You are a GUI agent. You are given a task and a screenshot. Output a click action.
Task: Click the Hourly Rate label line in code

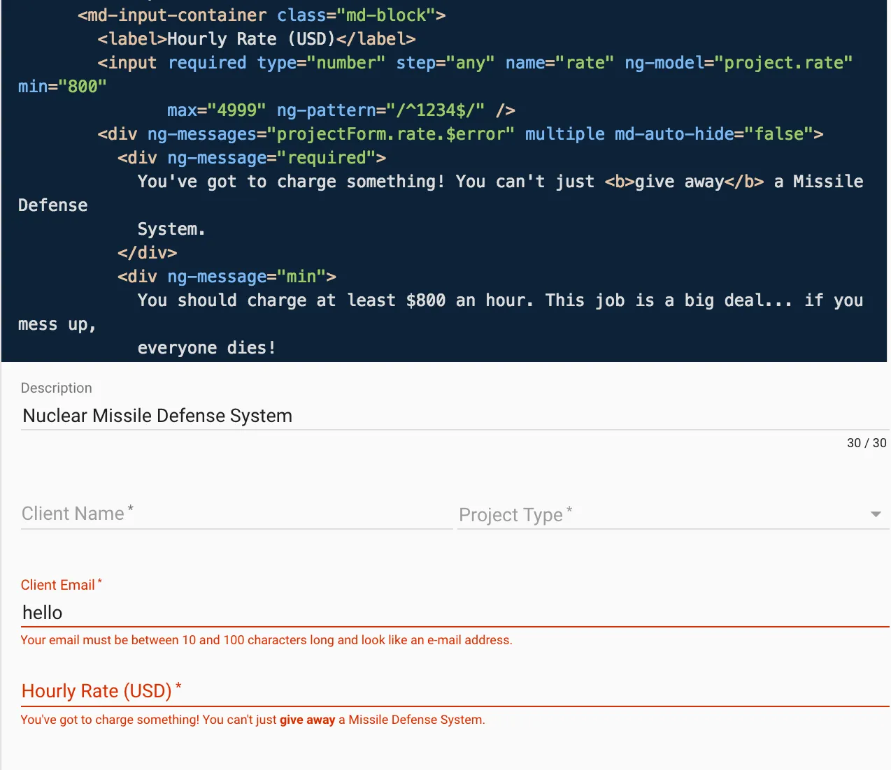point(257,39)
